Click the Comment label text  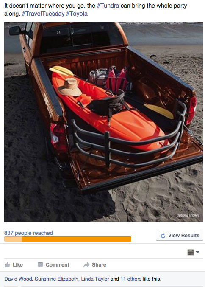[x=57, y=265]
